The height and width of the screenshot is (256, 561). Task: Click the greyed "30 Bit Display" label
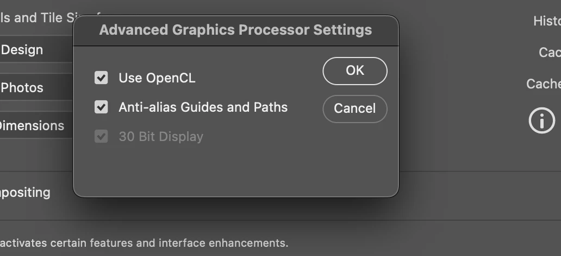pos(160,136)
